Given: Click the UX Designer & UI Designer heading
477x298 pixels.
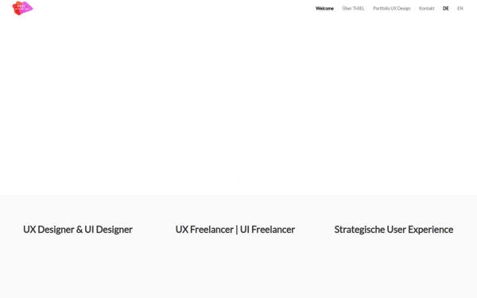Looking at the screenshot, I should click(78, 230).
